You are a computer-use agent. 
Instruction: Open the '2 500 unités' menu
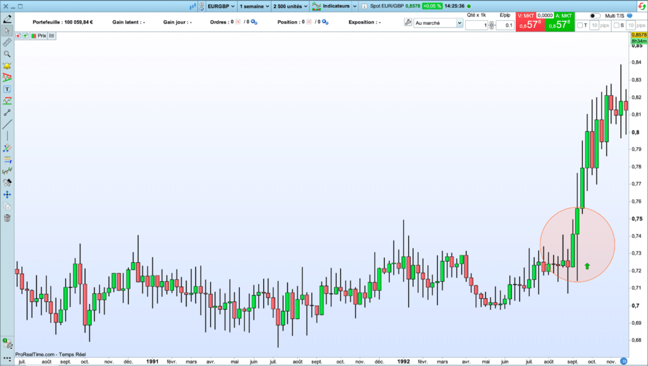290,6
